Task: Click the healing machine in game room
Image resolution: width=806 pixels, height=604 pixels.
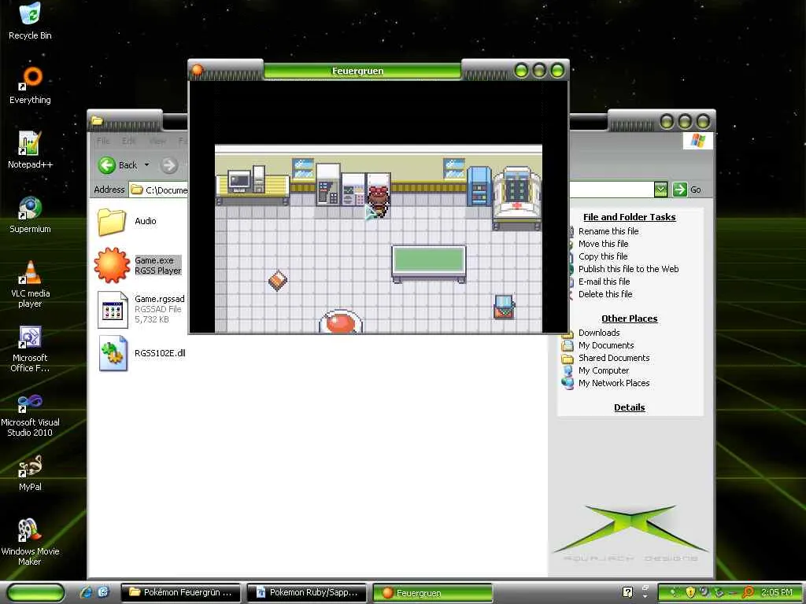Action: coord(516,197)
